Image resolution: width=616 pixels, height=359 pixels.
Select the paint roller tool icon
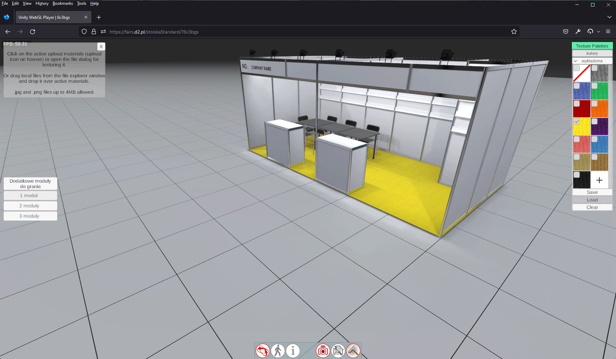353,351
